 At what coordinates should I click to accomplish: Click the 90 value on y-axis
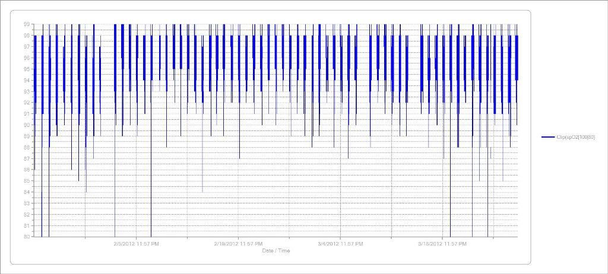pos(27,125)
